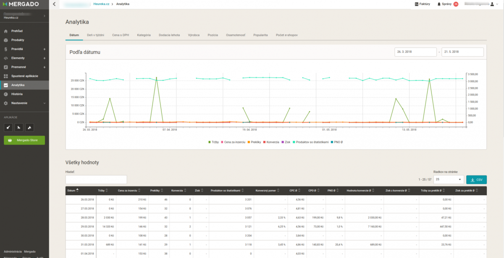Click the Správy bell icon

pos(439,4)
